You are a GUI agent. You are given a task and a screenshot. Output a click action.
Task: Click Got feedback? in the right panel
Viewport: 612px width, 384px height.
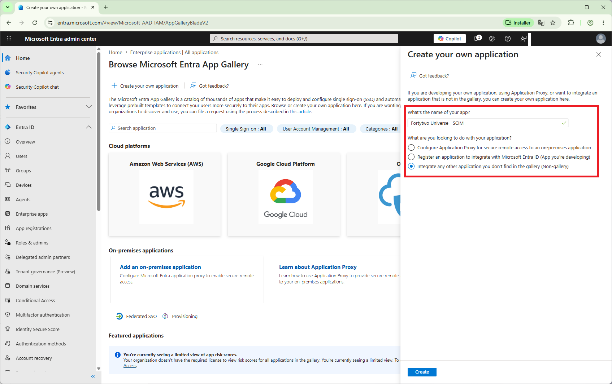[430, 76]
